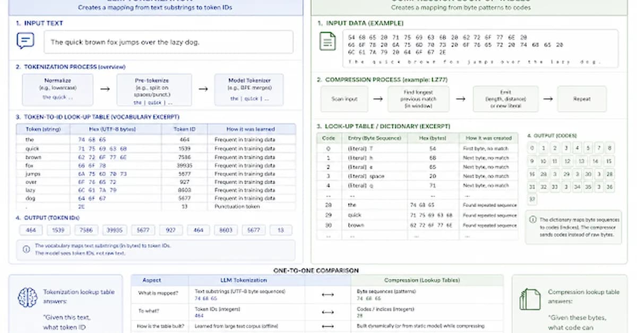Screen dimensions: 637x333
Task: Select the Model Tokenizer process box
Action: tap(249, 89)
